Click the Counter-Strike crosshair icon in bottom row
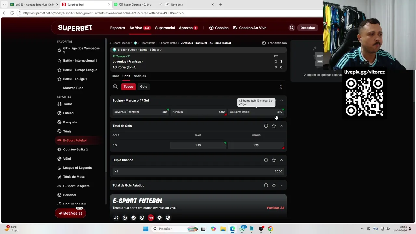The height and width of the screenshot is (234, 416). click(x=159, y=218)
